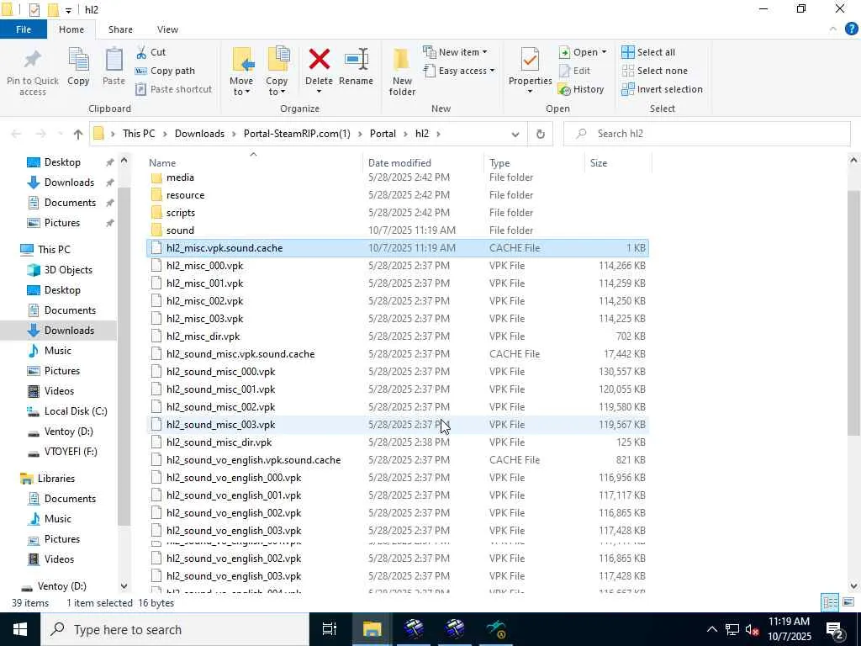Click the Copy ribbon icon
The image size is (861, 646).
point(78,66)
